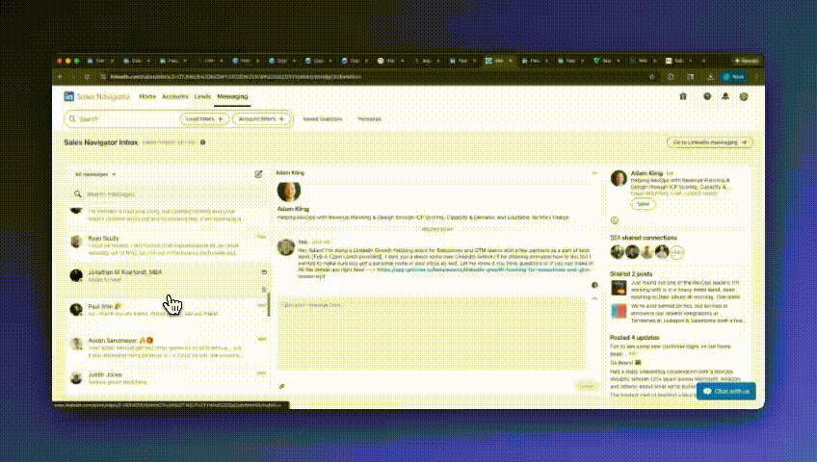Reload the page with the browser refresh icon
This screenshot has width=817, height=462.
[87, 77]
